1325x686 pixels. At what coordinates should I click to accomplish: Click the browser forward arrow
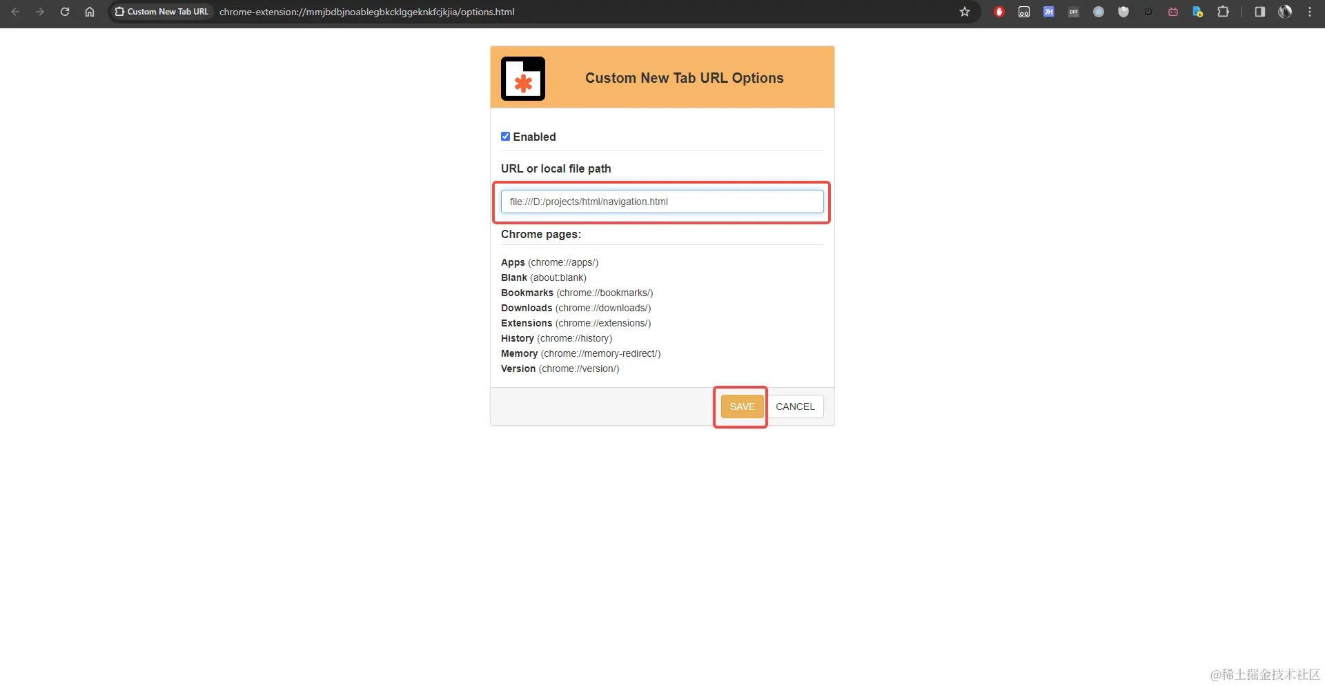[40, 12]
